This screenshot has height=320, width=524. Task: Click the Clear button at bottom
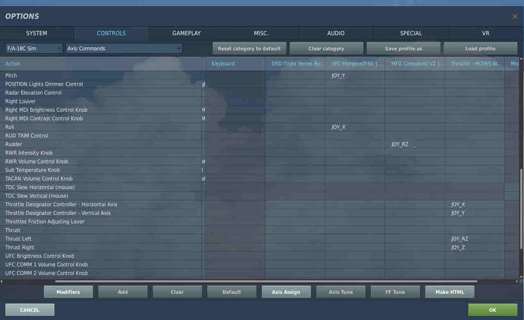(177, 292)
